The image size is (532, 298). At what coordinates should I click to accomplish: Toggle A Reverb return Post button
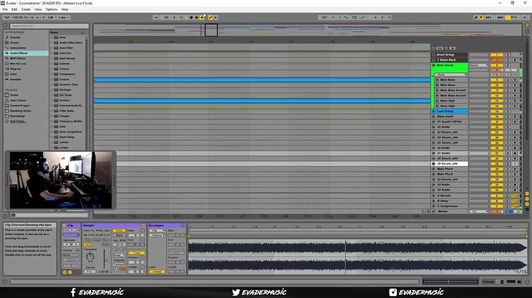[x=514, y=195]
